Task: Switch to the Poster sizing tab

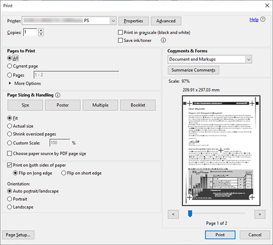Action: 63,105
